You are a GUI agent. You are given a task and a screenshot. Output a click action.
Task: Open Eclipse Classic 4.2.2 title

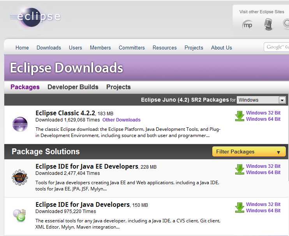click(x=65, y=113)
